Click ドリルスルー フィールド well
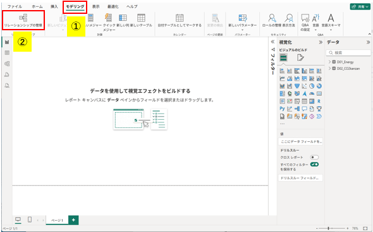373x232 pixels. 300,178
